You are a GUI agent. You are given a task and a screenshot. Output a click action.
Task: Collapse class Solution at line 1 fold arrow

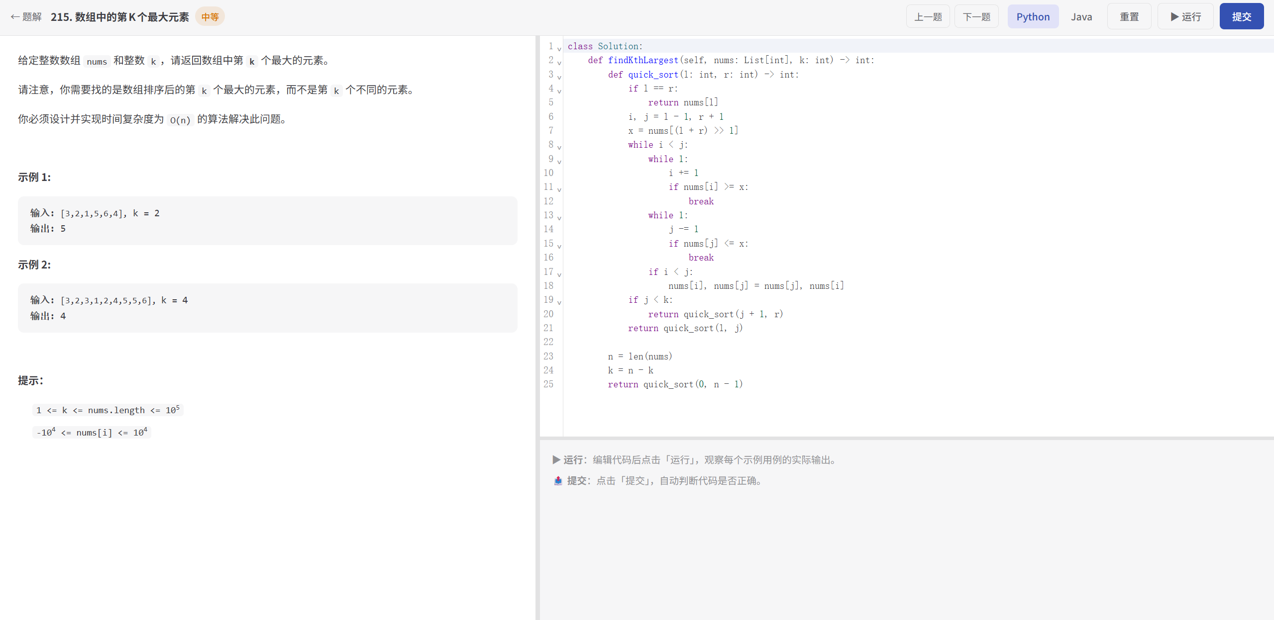559,49
